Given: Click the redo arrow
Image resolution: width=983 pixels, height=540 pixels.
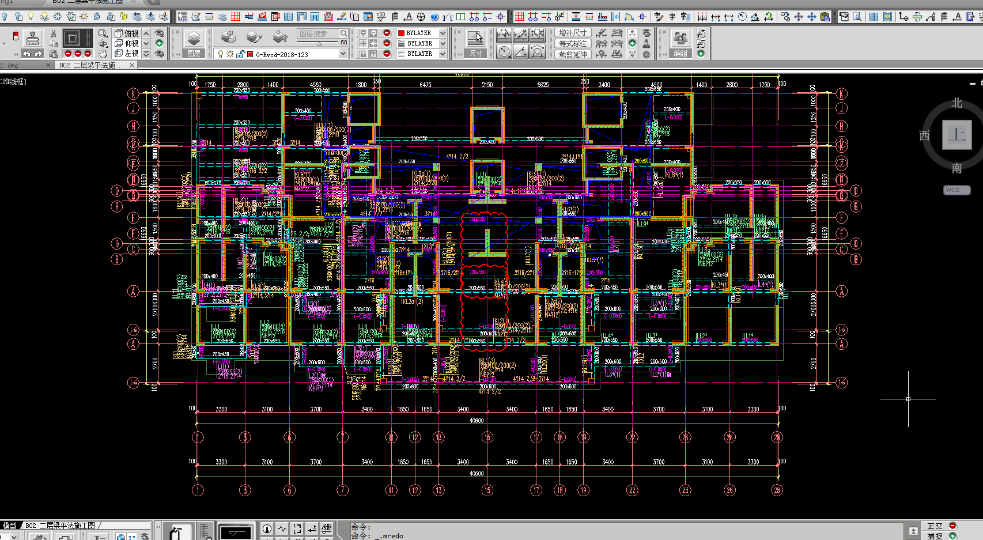Looking at the screenshot, I should tap(38, 54).
